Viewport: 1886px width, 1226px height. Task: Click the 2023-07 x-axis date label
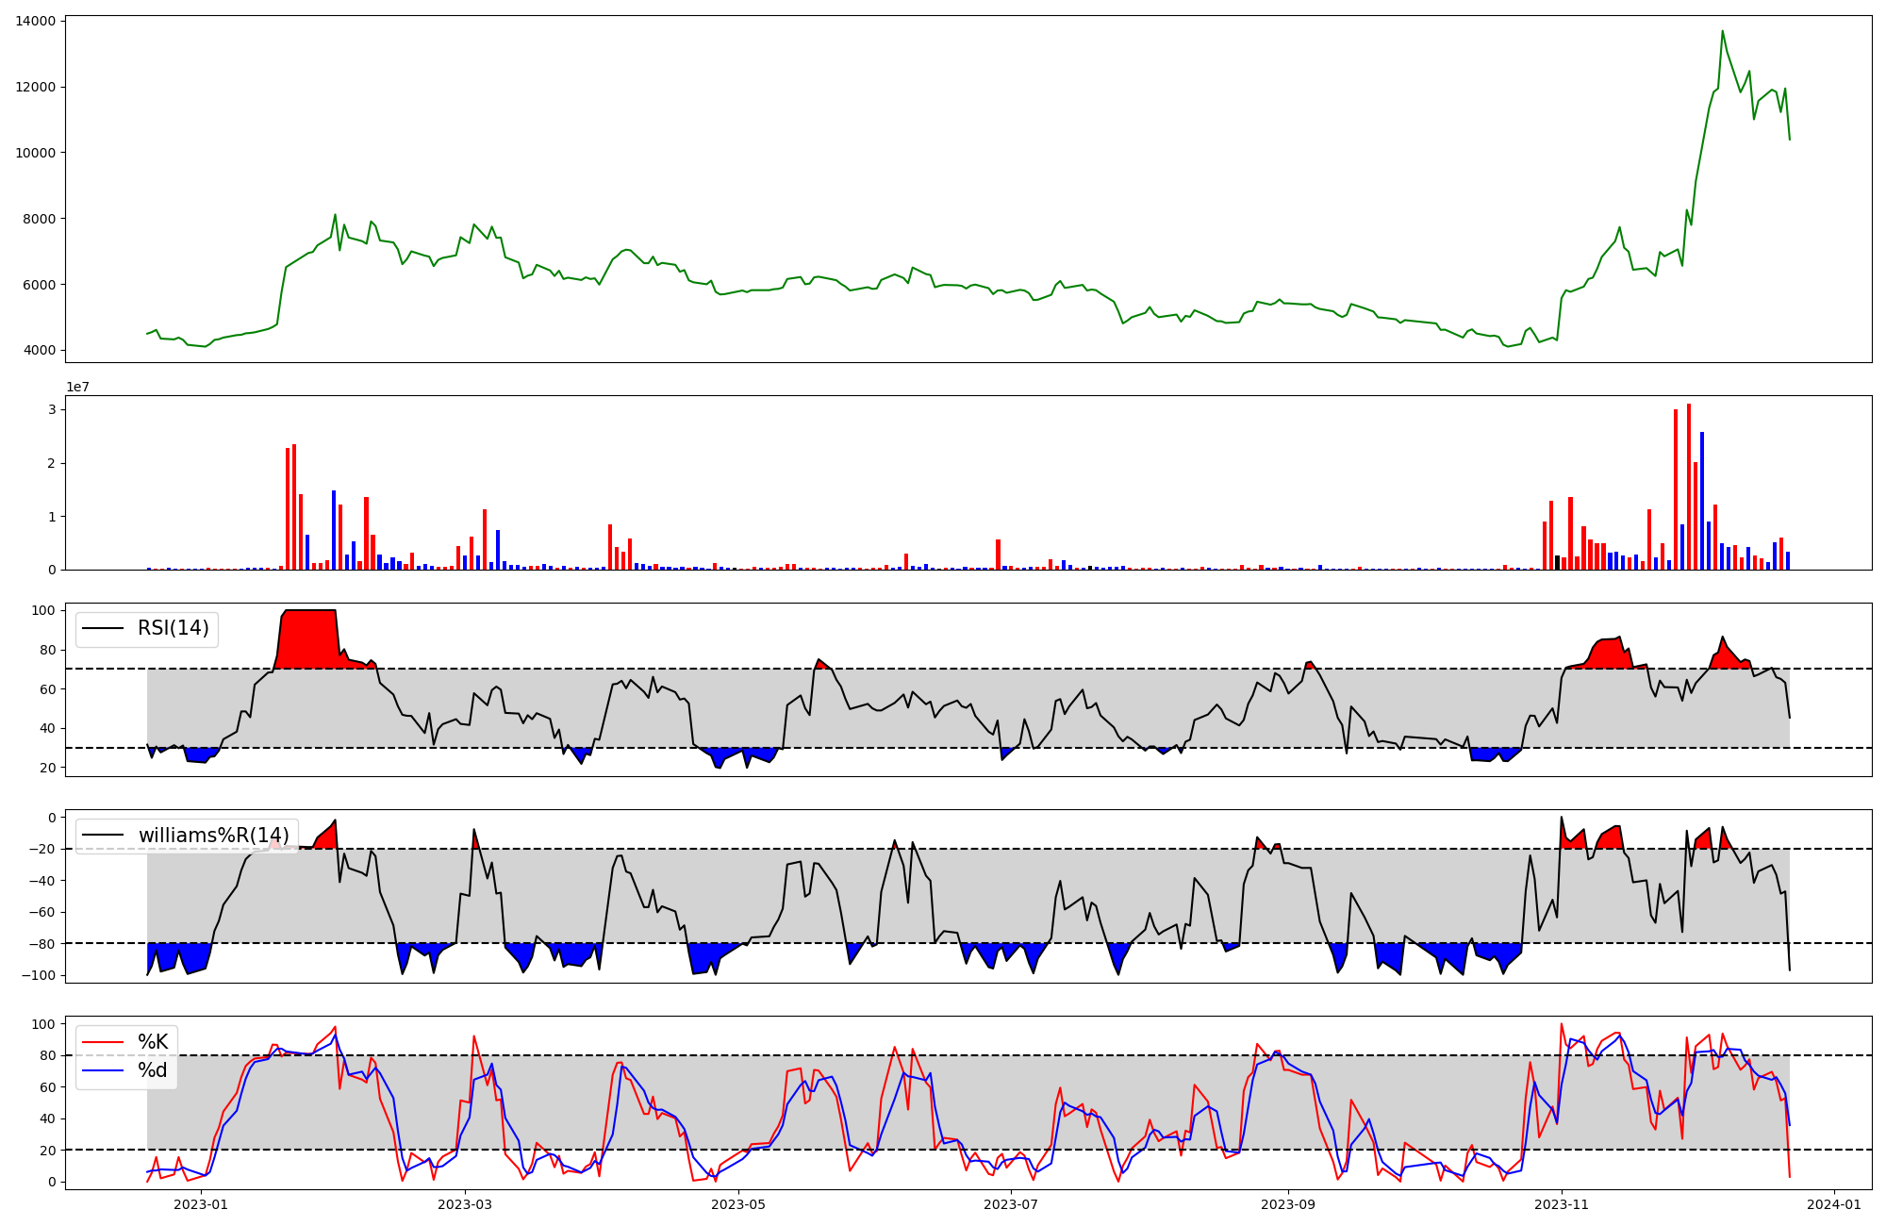click(x=1011, y=1204)
